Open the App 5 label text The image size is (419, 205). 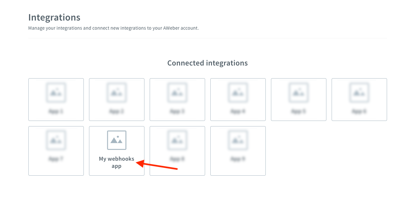point(299,111)
